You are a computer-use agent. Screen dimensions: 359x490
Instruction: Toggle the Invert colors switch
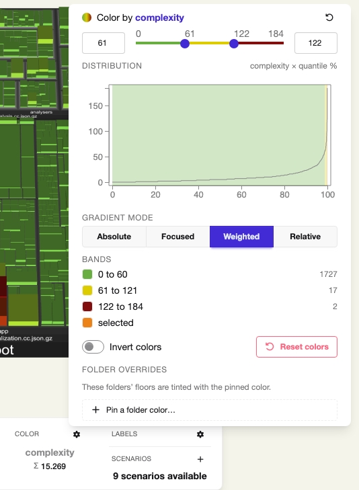click(93, 347)
